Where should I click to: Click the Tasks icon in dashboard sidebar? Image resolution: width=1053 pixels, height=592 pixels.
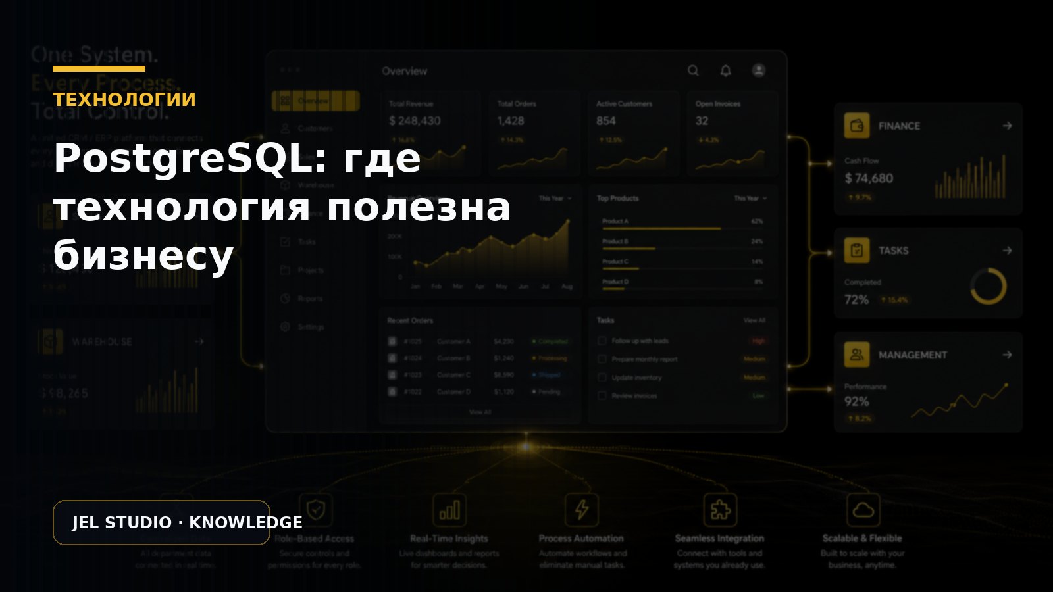(285, 241)
